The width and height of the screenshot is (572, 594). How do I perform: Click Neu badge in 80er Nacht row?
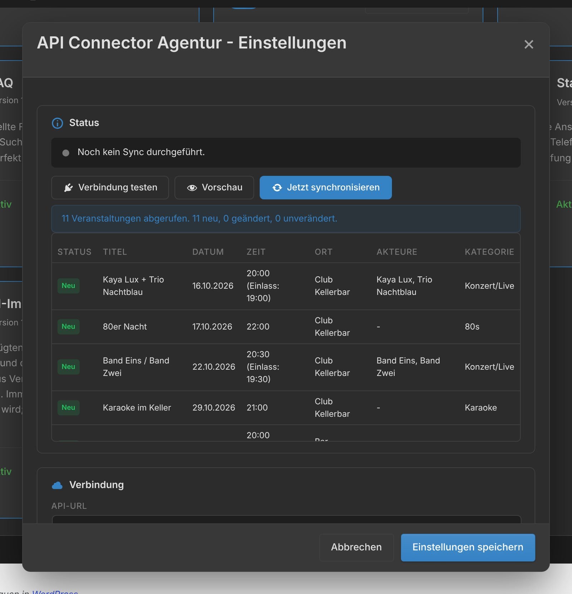pyautogui.click(x=68, y=326)
